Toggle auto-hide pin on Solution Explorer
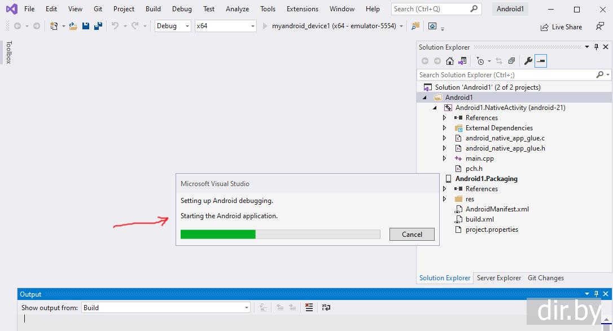The width and height of the screenshot is (613, 331). point(596,47)
